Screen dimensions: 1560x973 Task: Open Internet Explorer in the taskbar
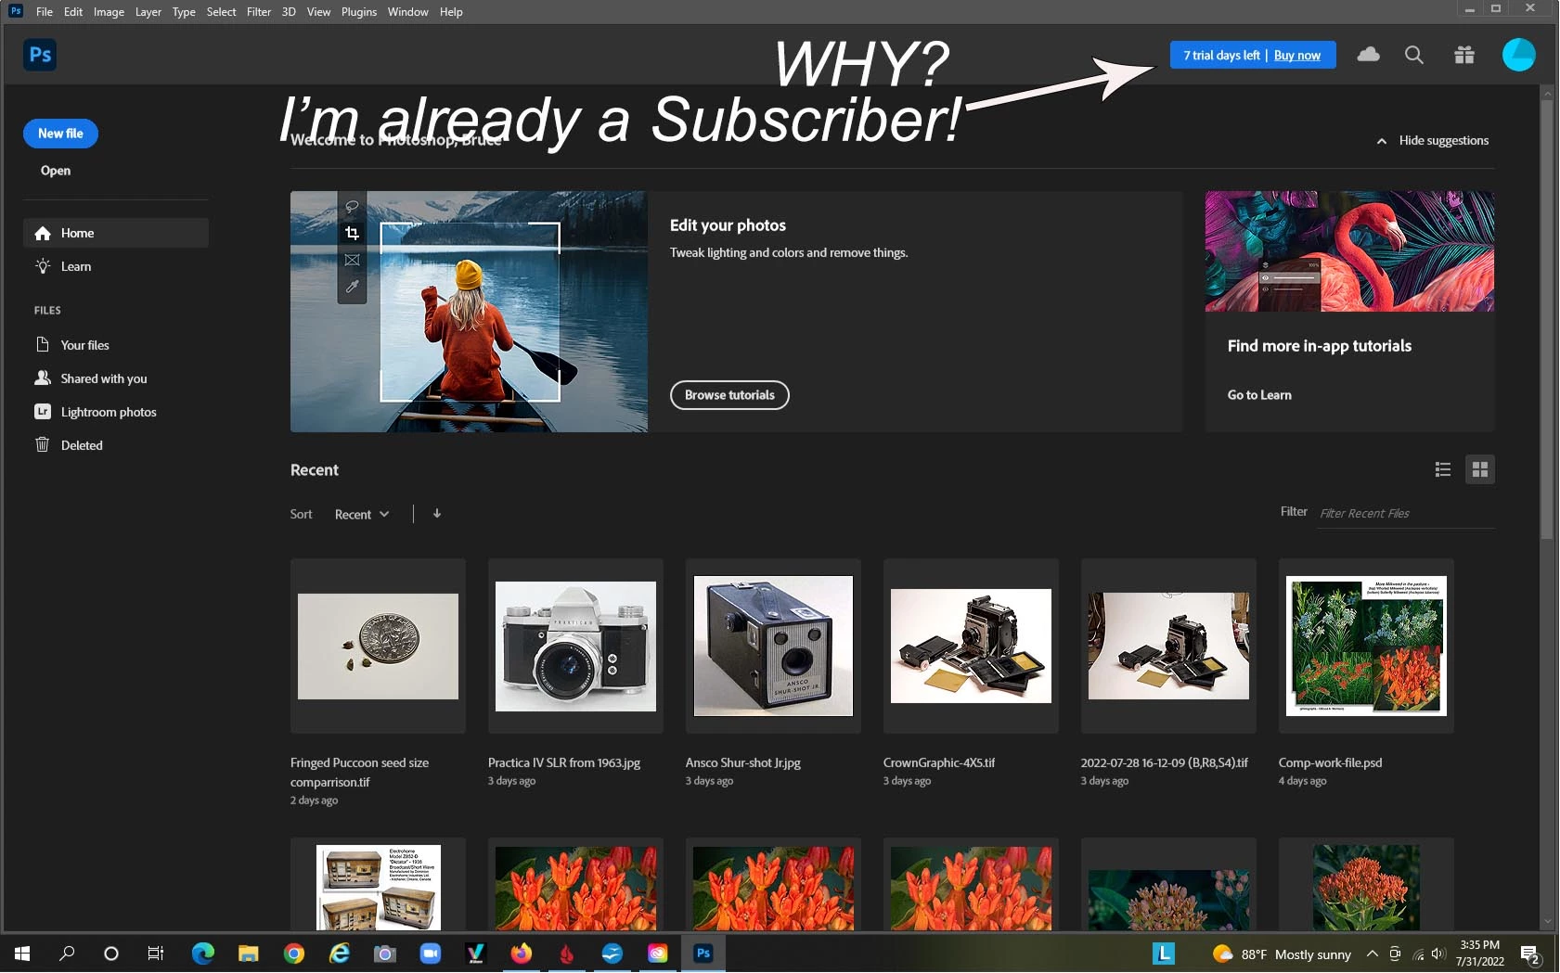point(340,954)
